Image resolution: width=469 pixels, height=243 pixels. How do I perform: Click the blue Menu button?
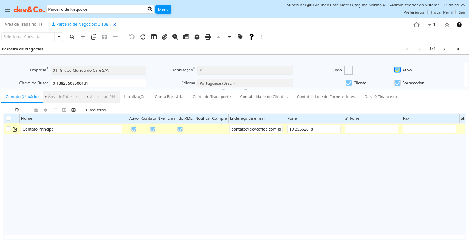coord(163,9)
